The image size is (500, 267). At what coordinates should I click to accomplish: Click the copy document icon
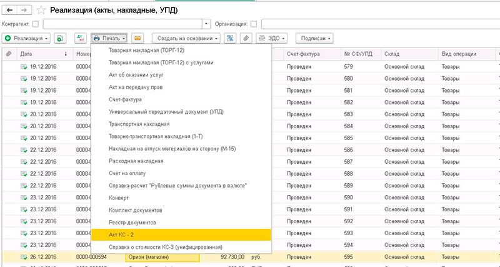pyautogui.click(x=61, y=39)
